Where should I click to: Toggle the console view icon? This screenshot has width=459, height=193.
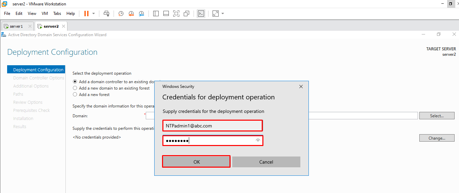click(x=201, y=14)
